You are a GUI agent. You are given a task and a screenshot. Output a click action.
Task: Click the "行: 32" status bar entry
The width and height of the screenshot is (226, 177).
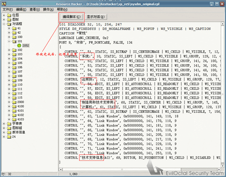coord(7,174)
